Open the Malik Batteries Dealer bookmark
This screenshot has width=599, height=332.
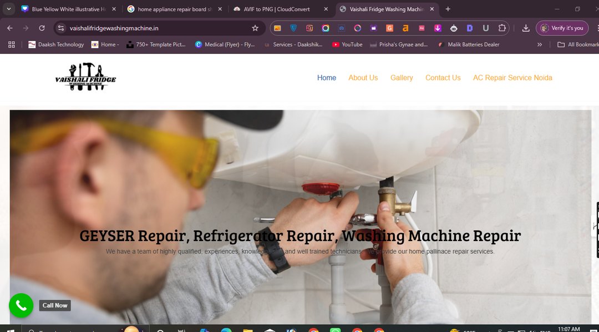(468, 44)
